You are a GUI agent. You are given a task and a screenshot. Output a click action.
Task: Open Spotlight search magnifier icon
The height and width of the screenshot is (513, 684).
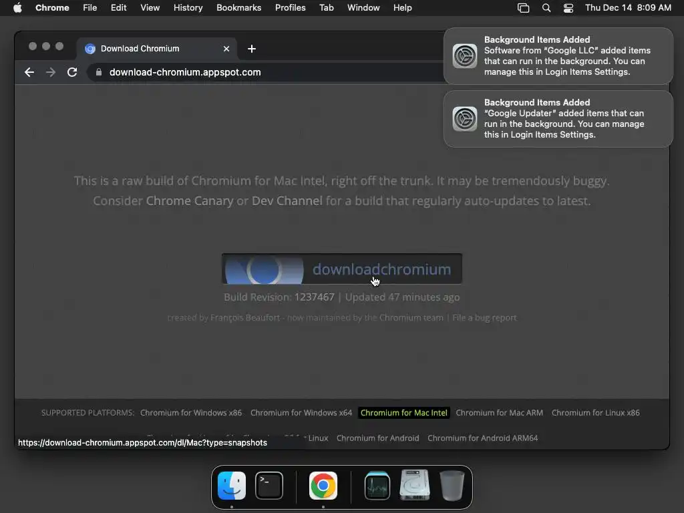(546, 8)
